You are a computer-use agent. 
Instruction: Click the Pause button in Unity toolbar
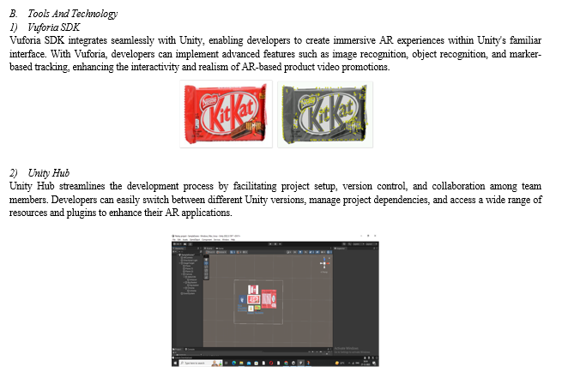[x=275, y=243]
